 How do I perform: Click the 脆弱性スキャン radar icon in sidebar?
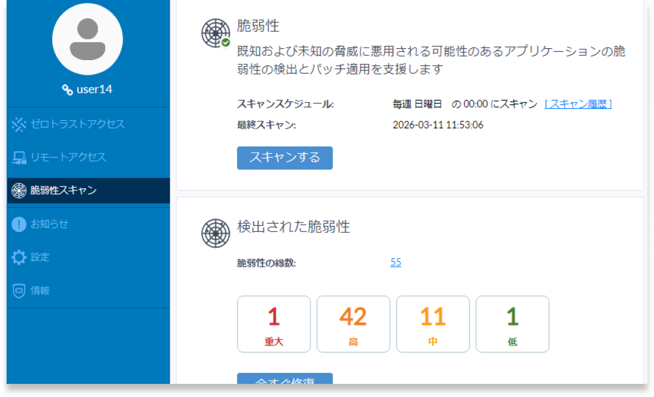pos(19,190)
